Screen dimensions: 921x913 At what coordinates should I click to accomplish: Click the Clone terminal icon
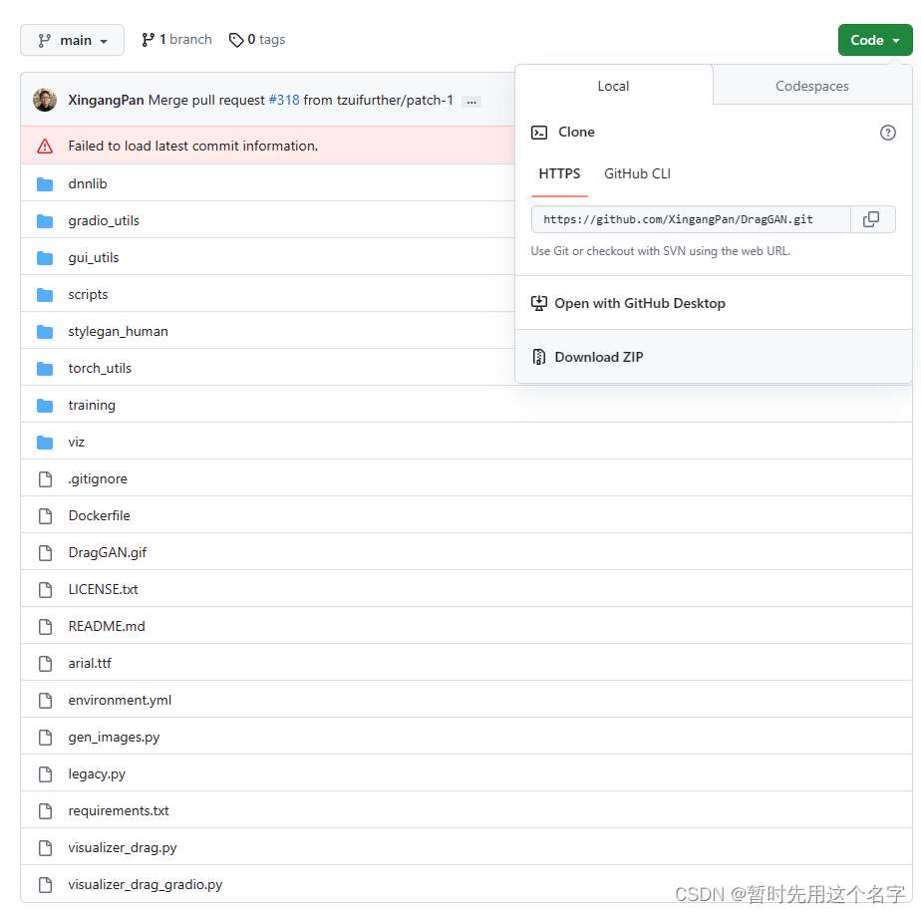(x=538, y=133)
